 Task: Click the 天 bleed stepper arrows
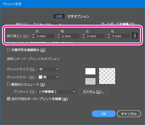[x=33, y=36]
